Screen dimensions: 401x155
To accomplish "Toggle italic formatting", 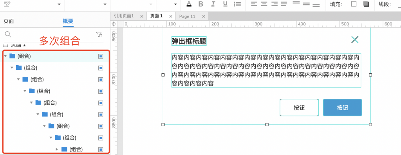I will 213,4.
